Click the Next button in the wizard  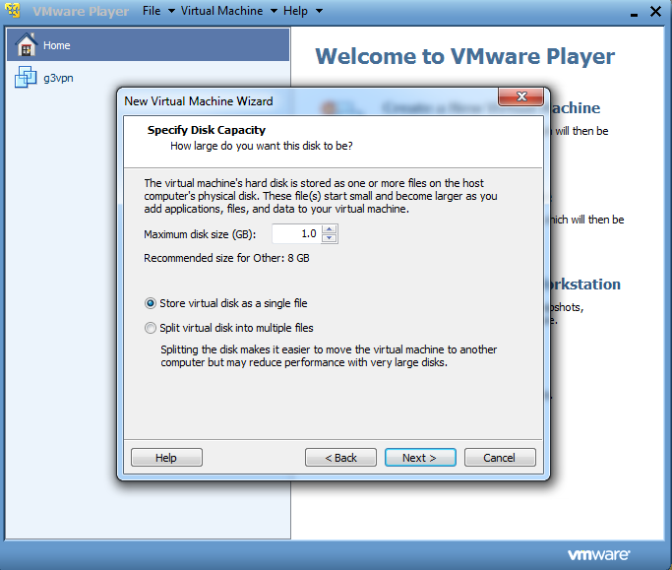coord(420,458)
